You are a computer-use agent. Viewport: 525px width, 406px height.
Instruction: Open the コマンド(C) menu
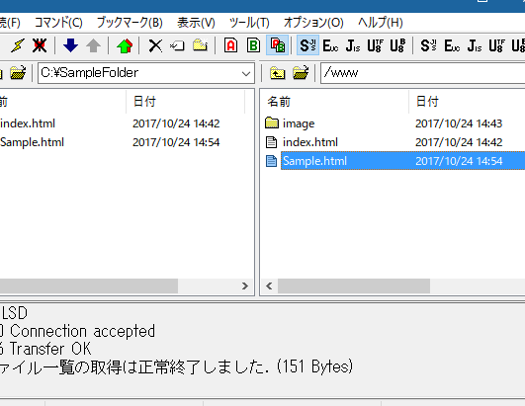click(58, 23)
